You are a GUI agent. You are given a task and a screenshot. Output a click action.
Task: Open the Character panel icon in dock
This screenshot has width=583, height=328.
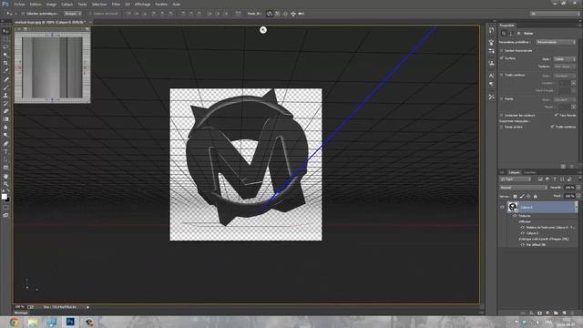[x=491, y=76]
